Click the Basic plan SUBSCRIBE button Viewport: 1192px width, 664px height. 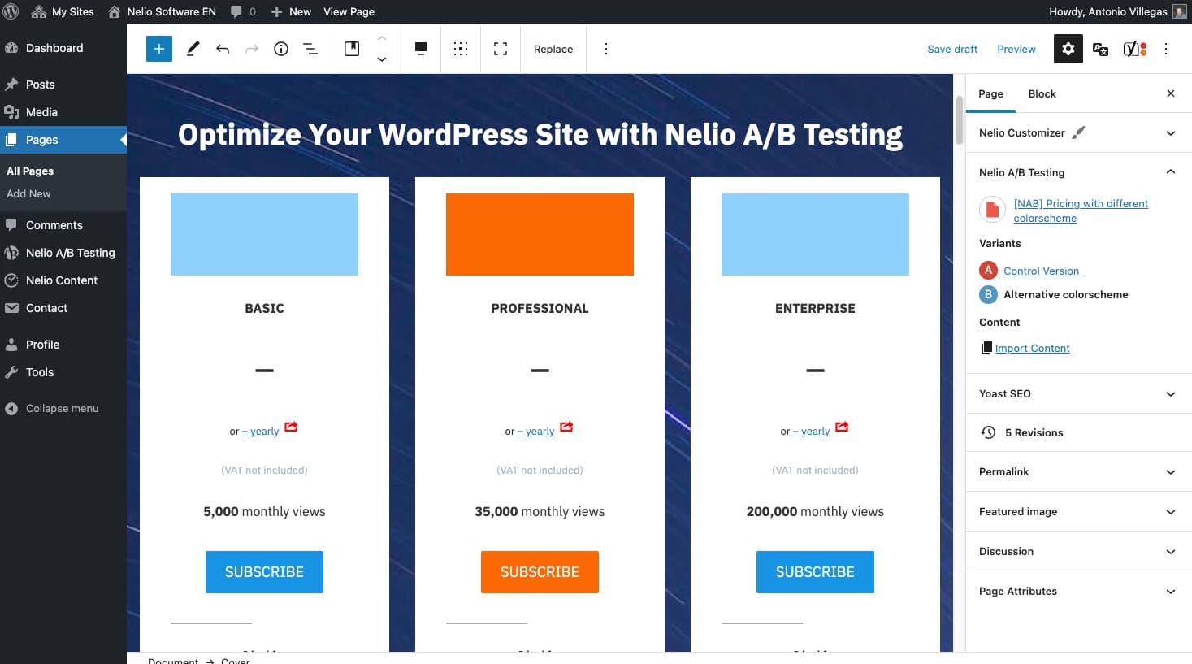tap(264, 572)
